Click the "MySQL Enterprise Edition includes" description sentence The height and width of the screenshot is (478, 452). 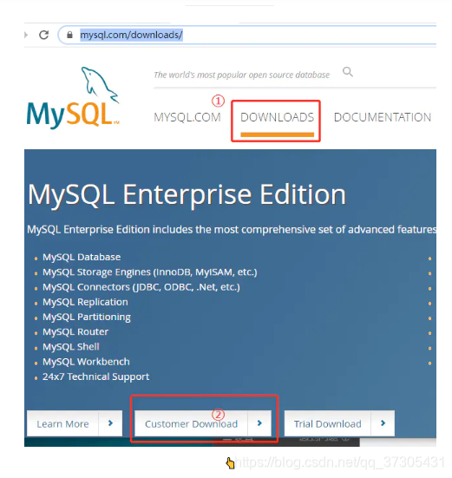tap(232, 229)
